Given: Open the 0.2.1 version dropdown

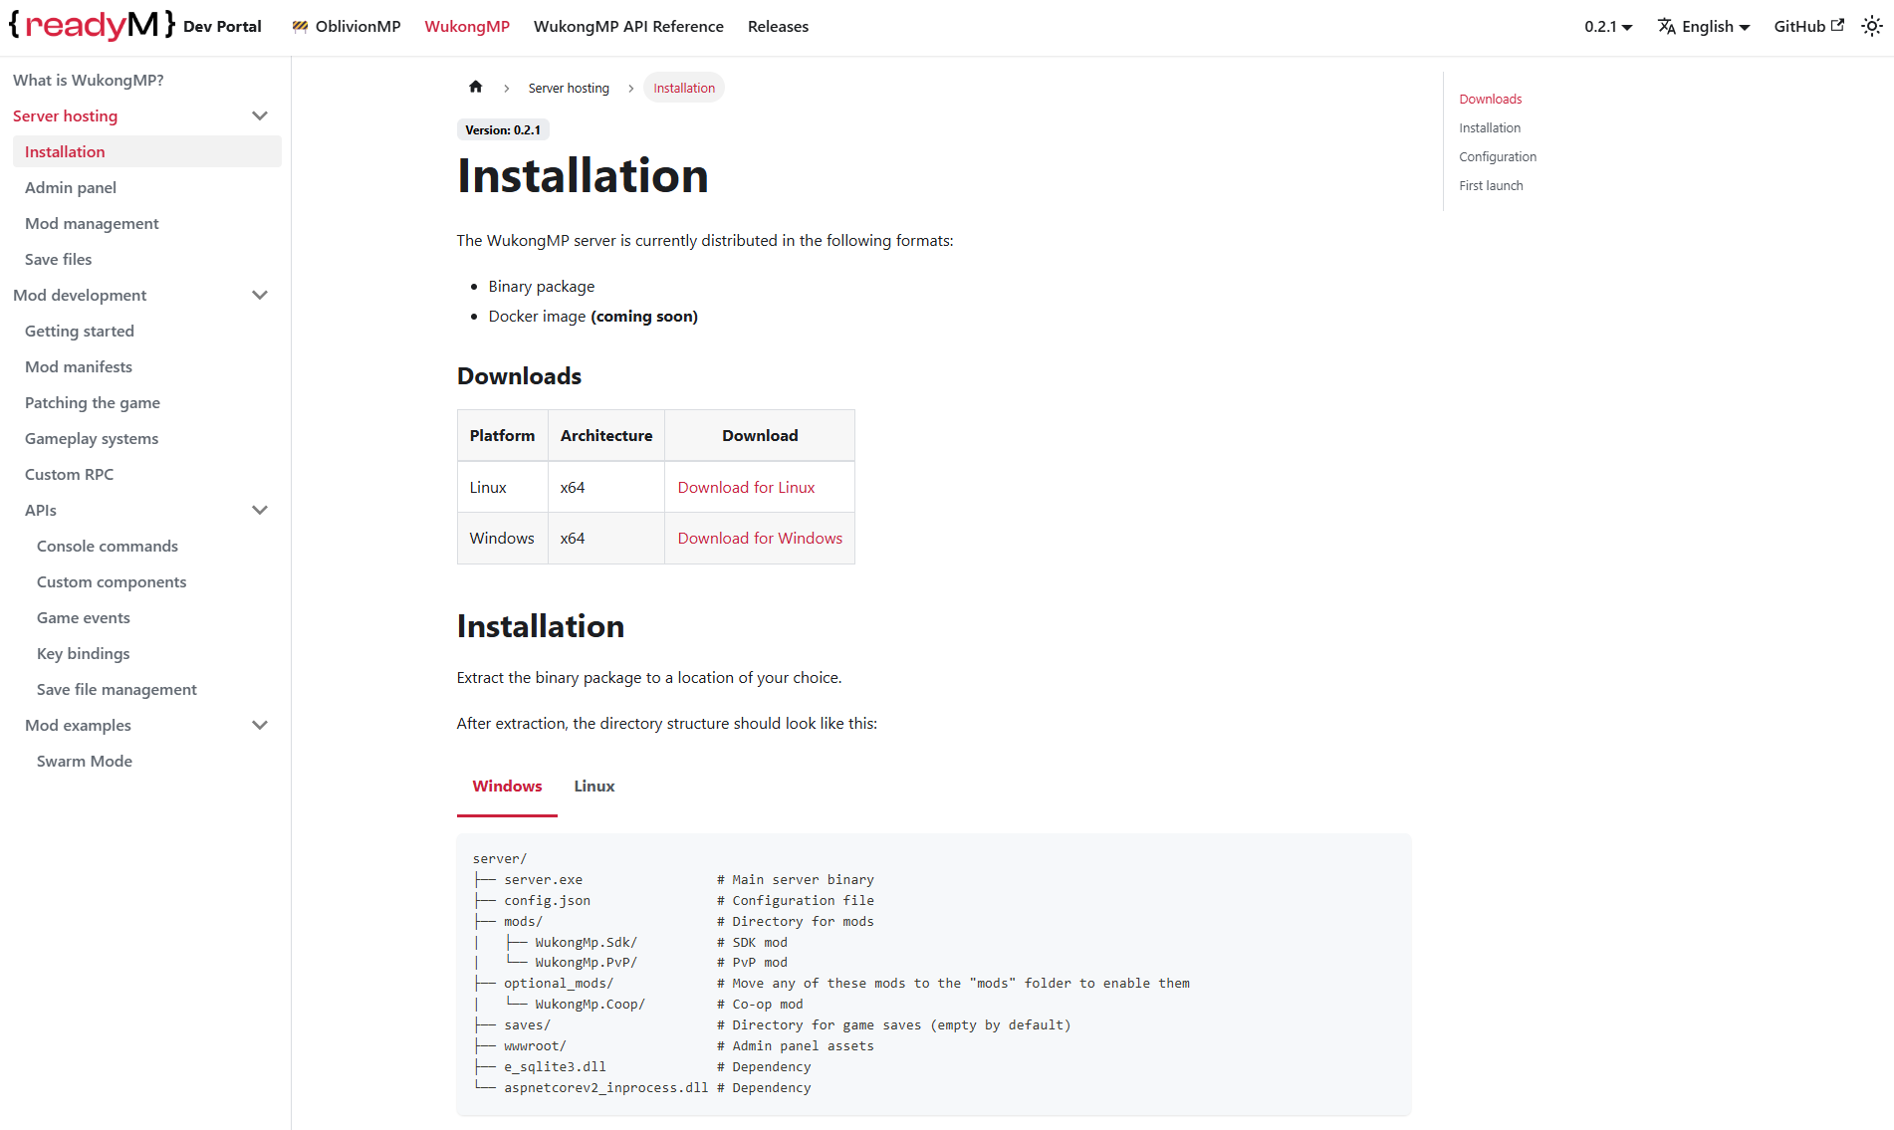Looking at the screenshot, I should tap(1608, 27).
